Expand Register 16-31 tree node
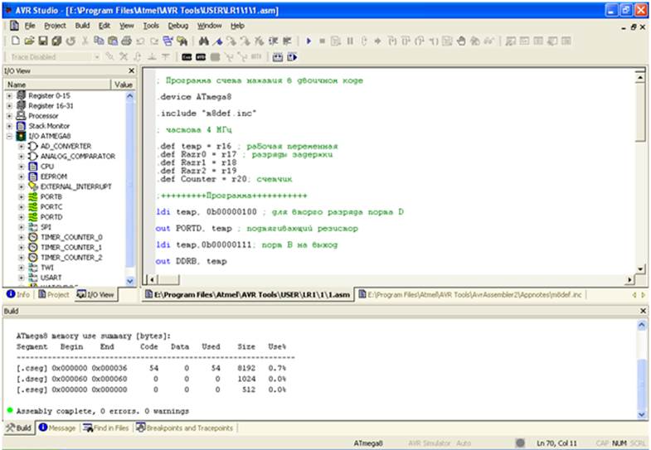The image size is (651, 450). pyautogui.click(x=9, y=106)
